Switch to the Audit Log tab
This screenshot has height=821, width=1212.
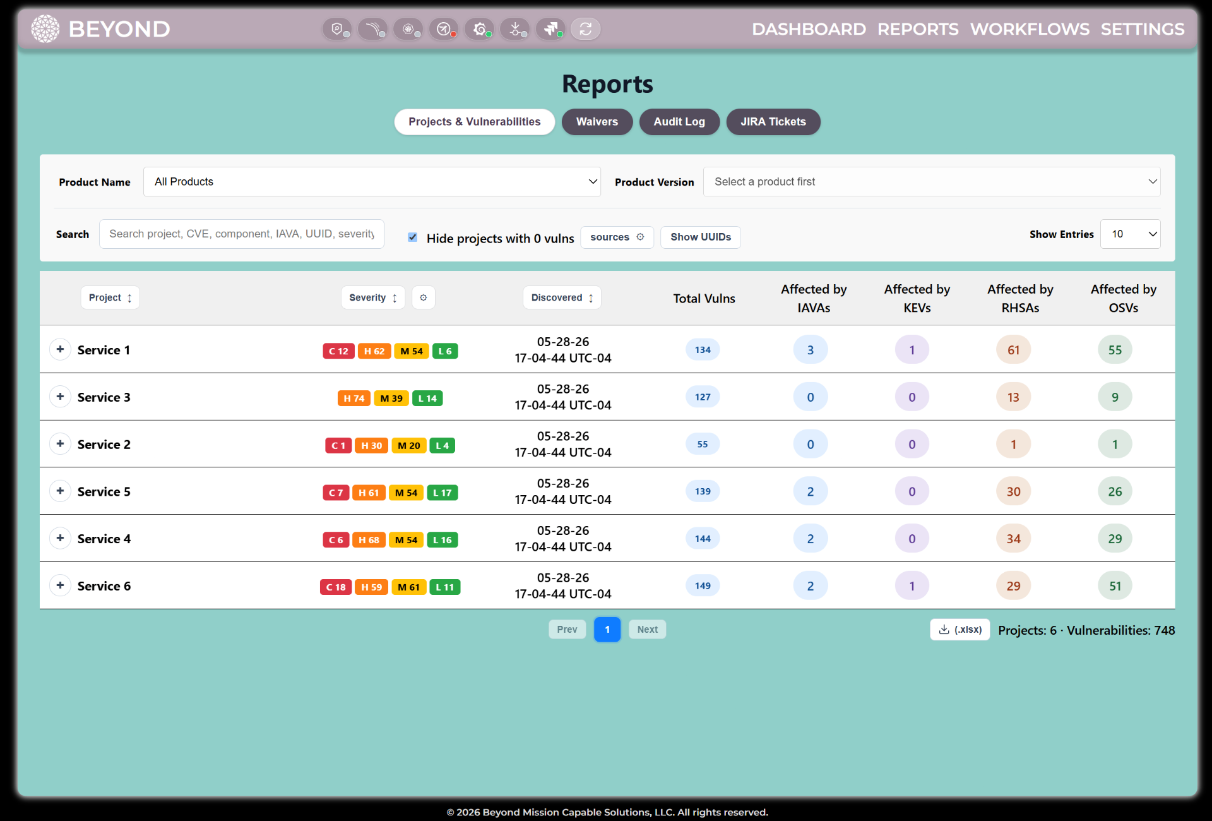[x=679, y=122]
